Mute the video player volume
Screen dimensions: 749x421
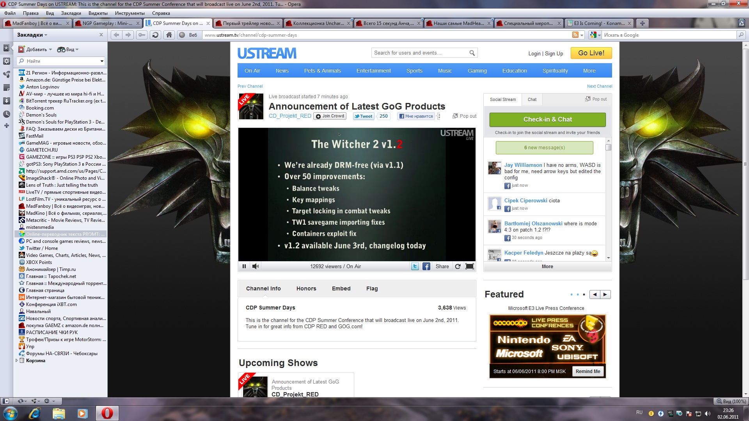(256, 266)
